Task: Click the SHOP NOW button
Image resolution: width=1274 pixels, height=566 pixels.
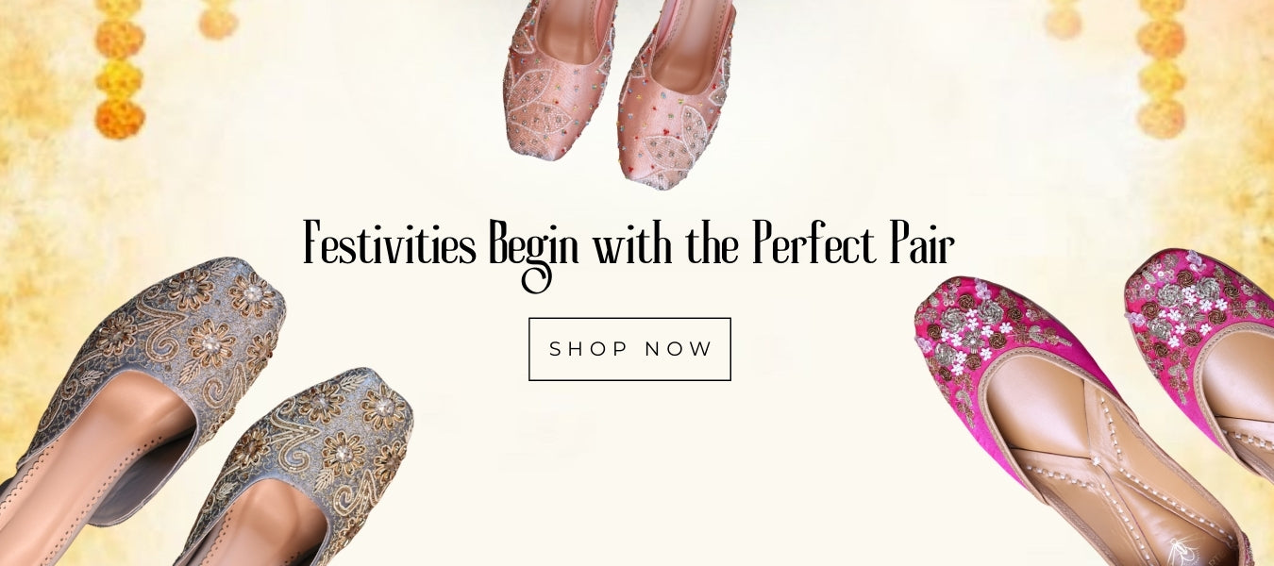Action: pyautogui.click(x=629, y=349)
